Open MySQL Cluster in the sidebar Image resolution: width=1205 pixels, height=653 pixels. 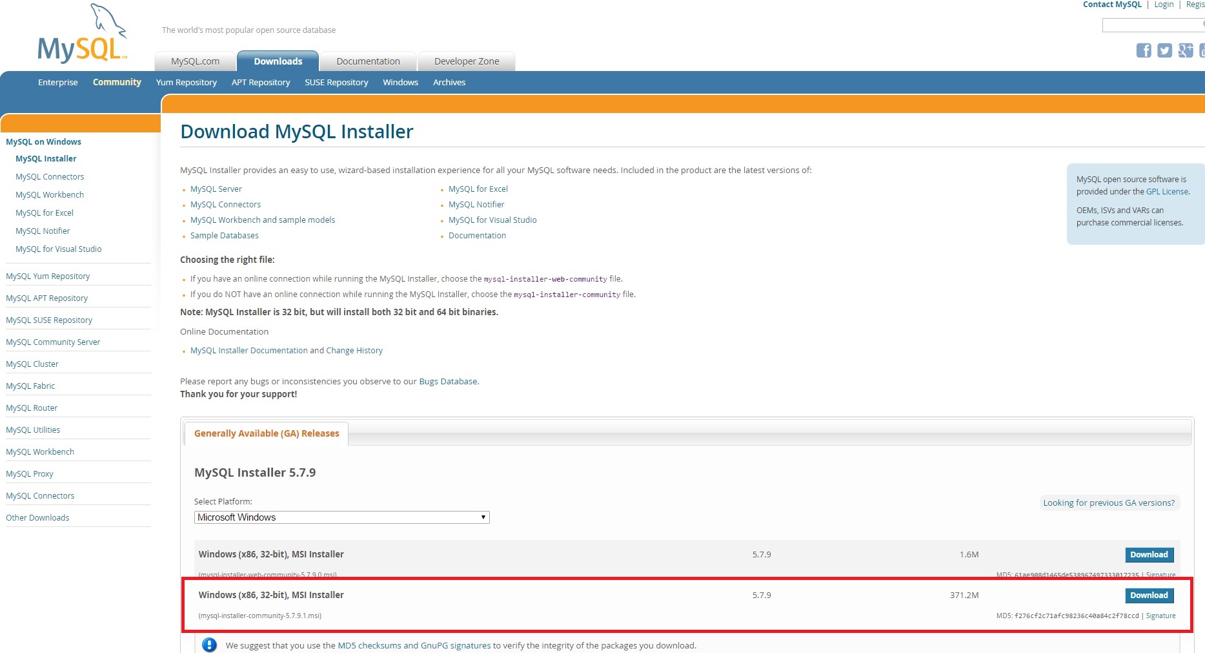coord(32,364)
